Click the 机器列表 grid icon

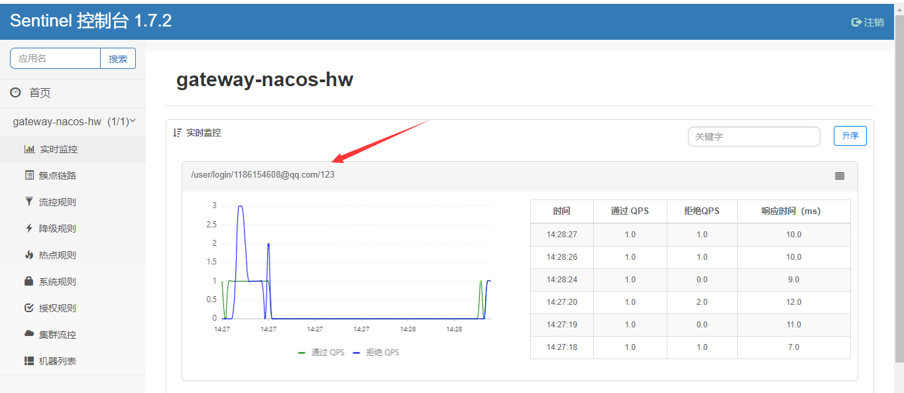[x=29, y=361]
